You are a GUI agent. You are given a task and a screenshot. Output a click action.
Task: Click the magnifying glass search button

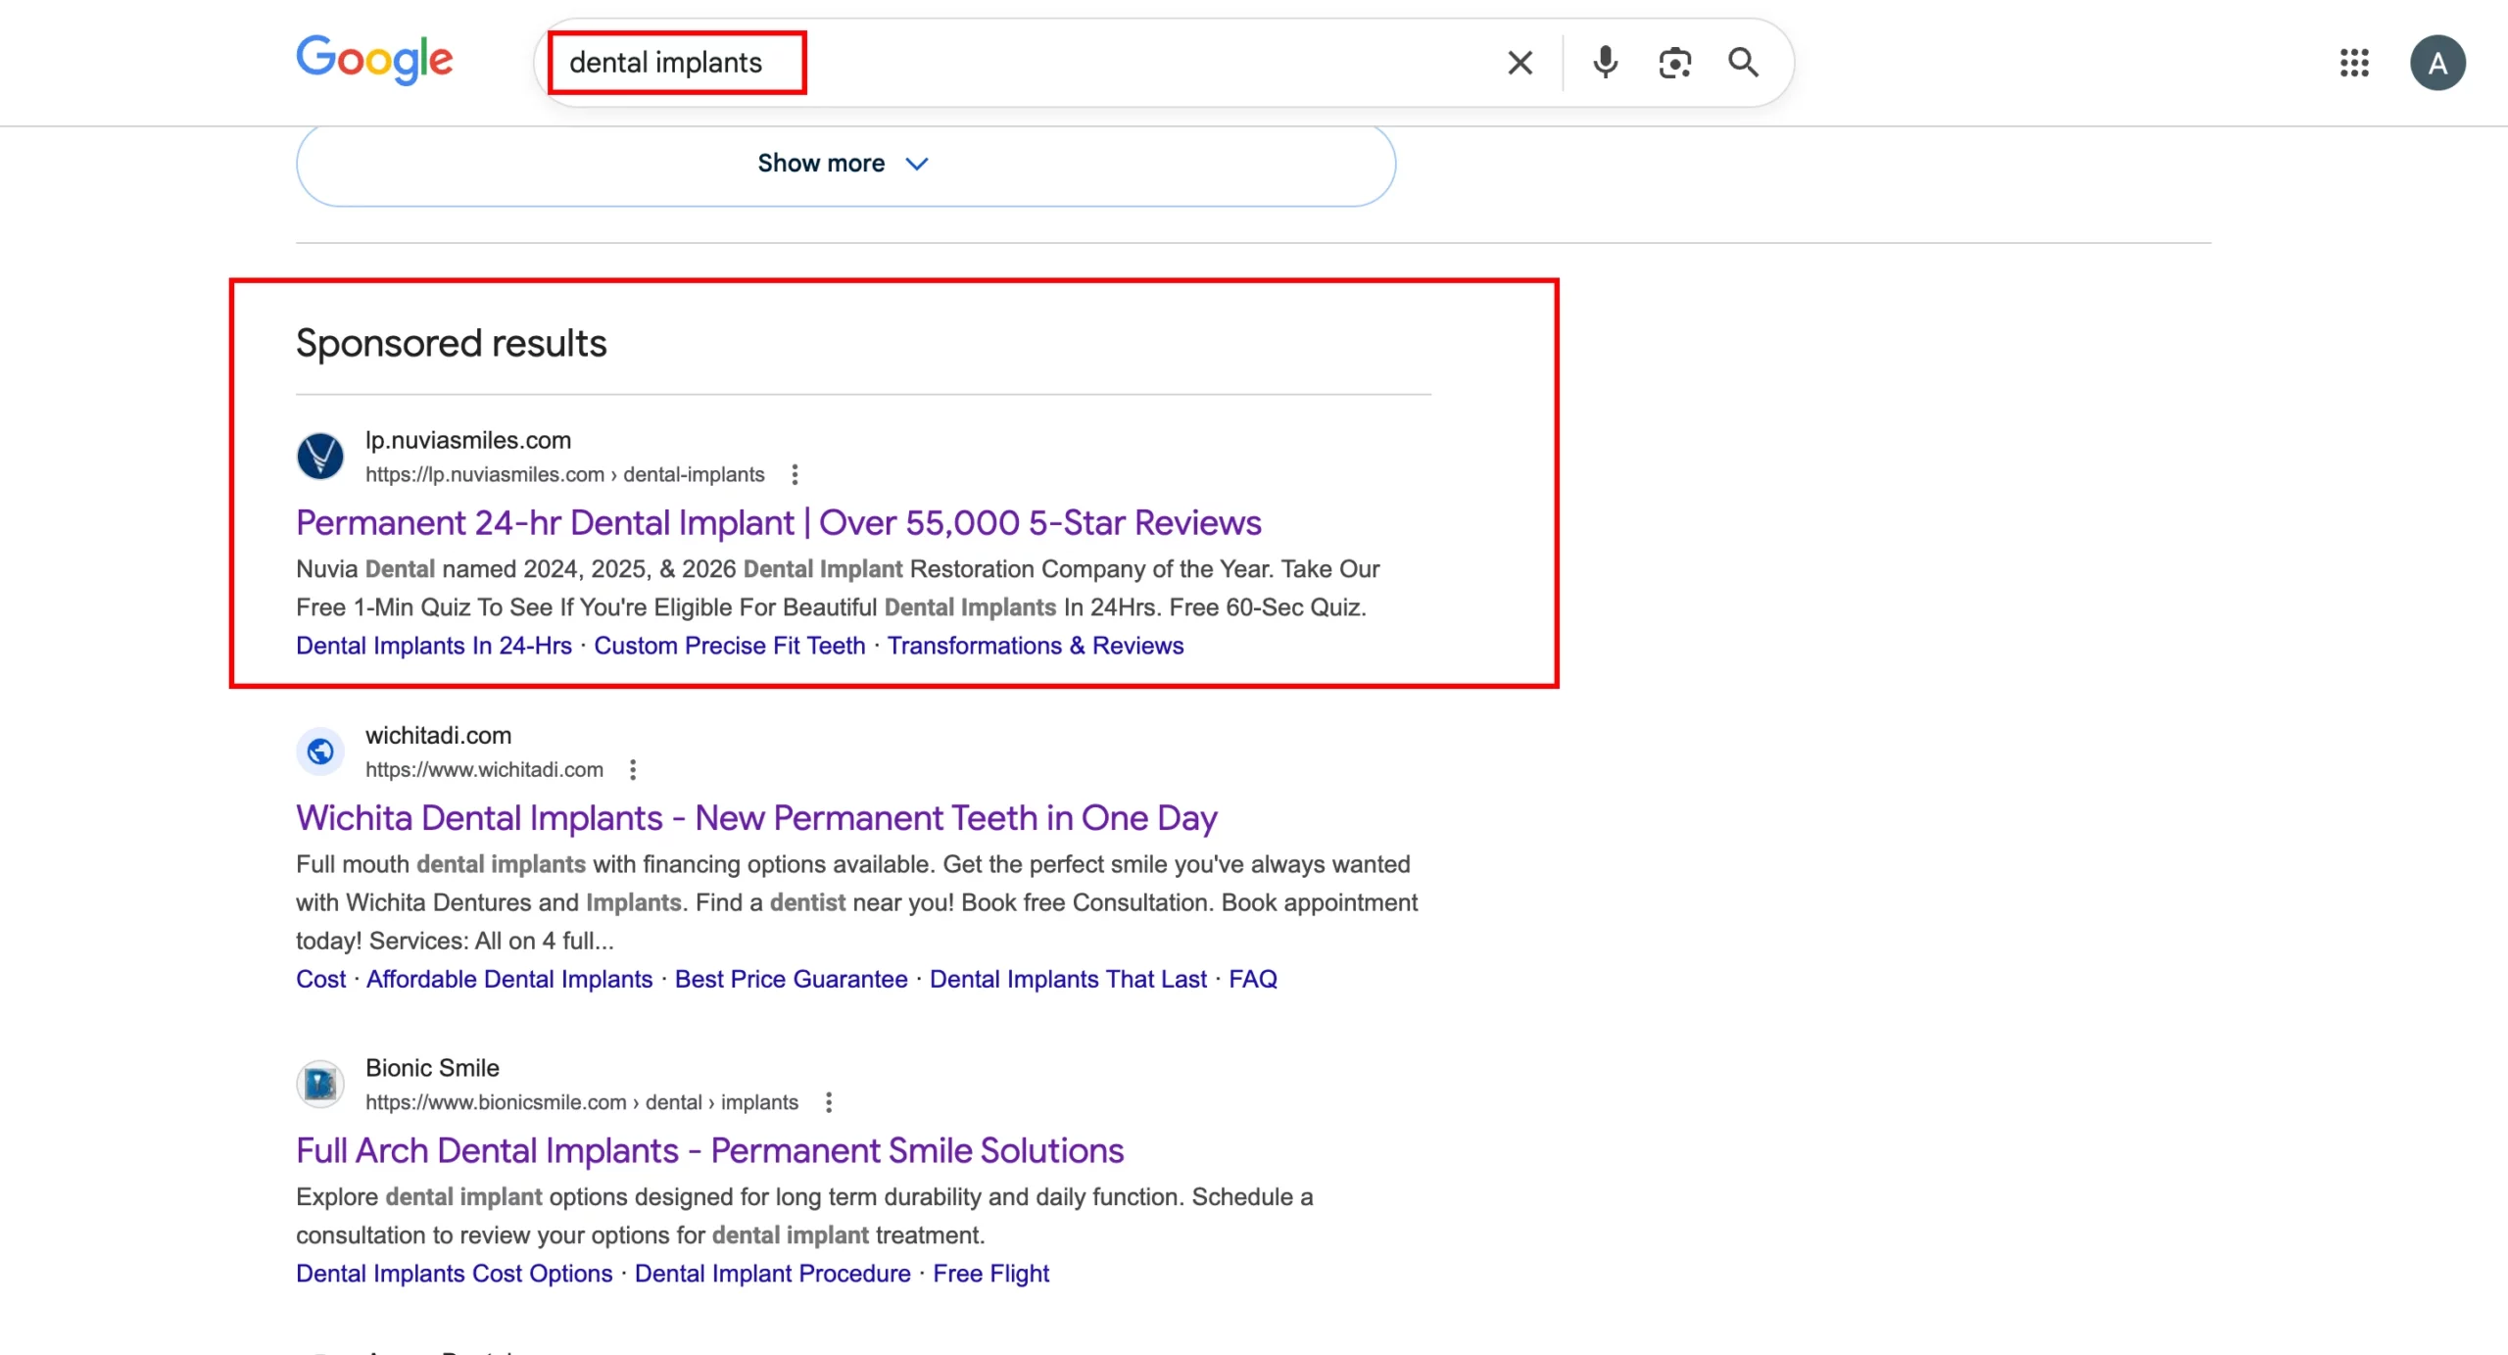pyautogui.click(x=1743, y=63)
